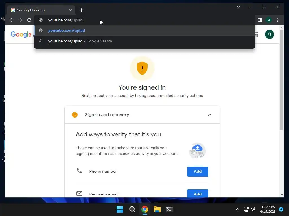Collapse the Sign-in and recovery section

pos(210,115)
